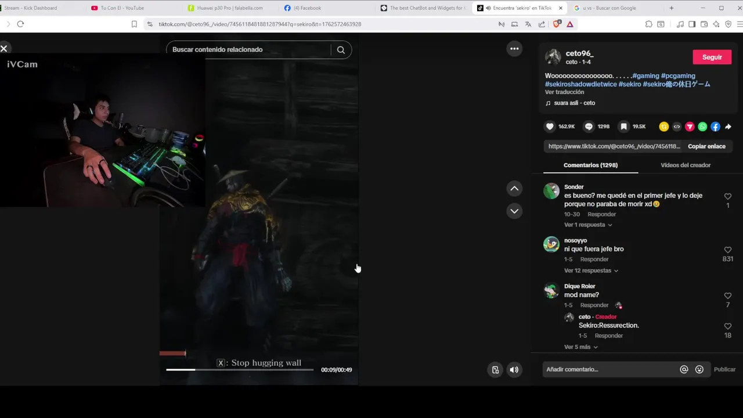Switch to Videos del creador tab
Image resolution: width=743 pixels, height=418 pixels.
(686, 165)
